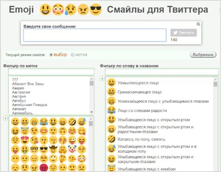Select the метки smiley mode radio
Screen dimensions: 221x172
[72, 55]
